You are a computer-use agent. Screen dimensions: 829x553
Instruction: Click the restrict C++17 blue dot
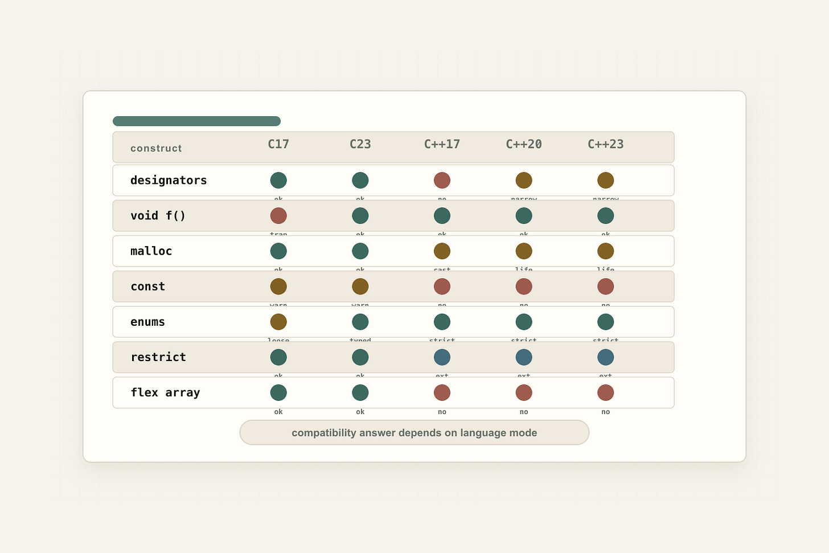pyautogui.click(x=442, y=357)
